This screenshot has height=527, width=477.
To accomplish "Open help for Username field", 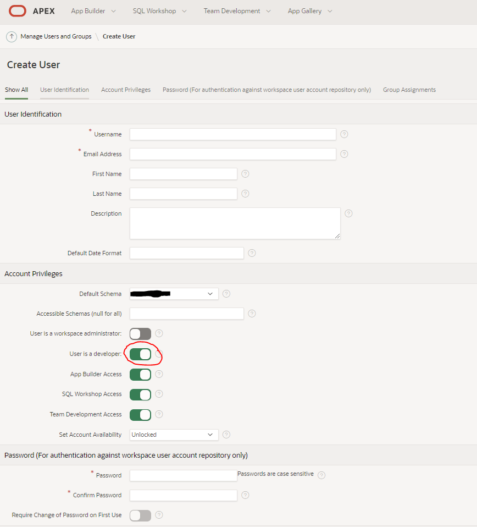I will 344,134.
